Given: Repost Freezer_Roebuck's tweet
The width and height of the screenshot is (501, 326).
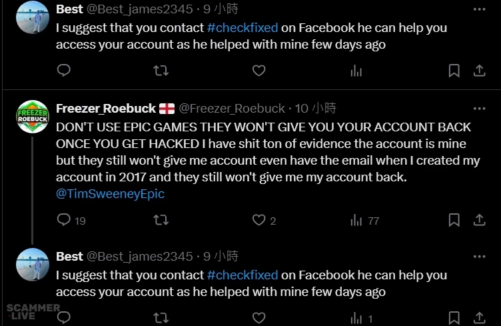Looking at the screenshot, I should point(161,220).
